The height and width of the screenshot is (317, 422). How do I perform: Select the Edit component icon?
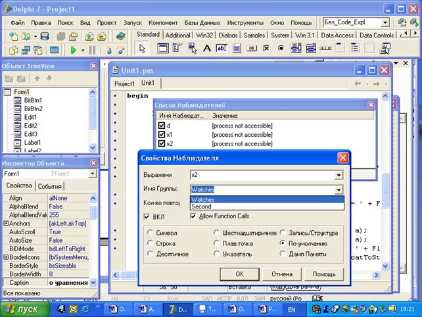pos(222,49)
